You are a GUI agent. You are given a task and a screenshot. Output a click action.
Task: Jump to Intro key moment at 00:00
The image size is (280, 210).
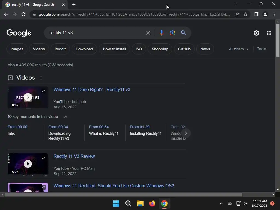17,130
